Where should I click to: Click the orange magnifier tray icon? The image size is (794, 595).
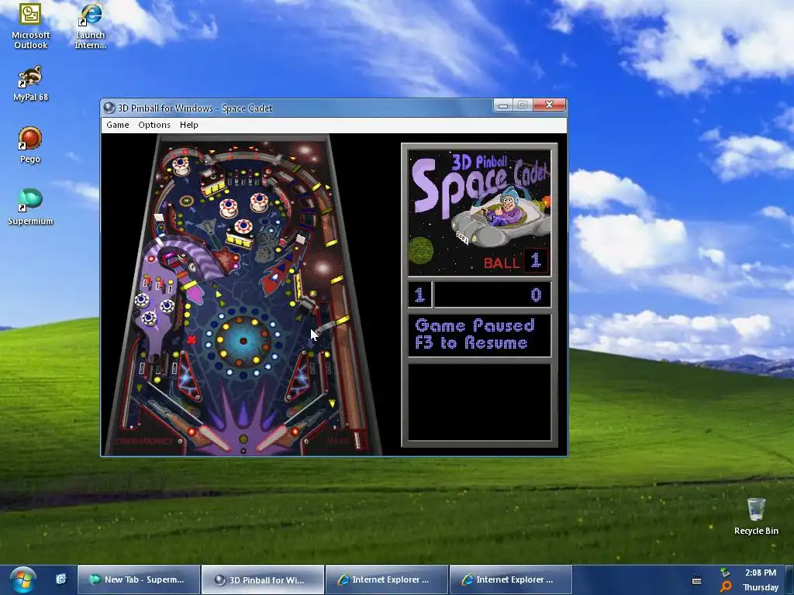[725, 587]
